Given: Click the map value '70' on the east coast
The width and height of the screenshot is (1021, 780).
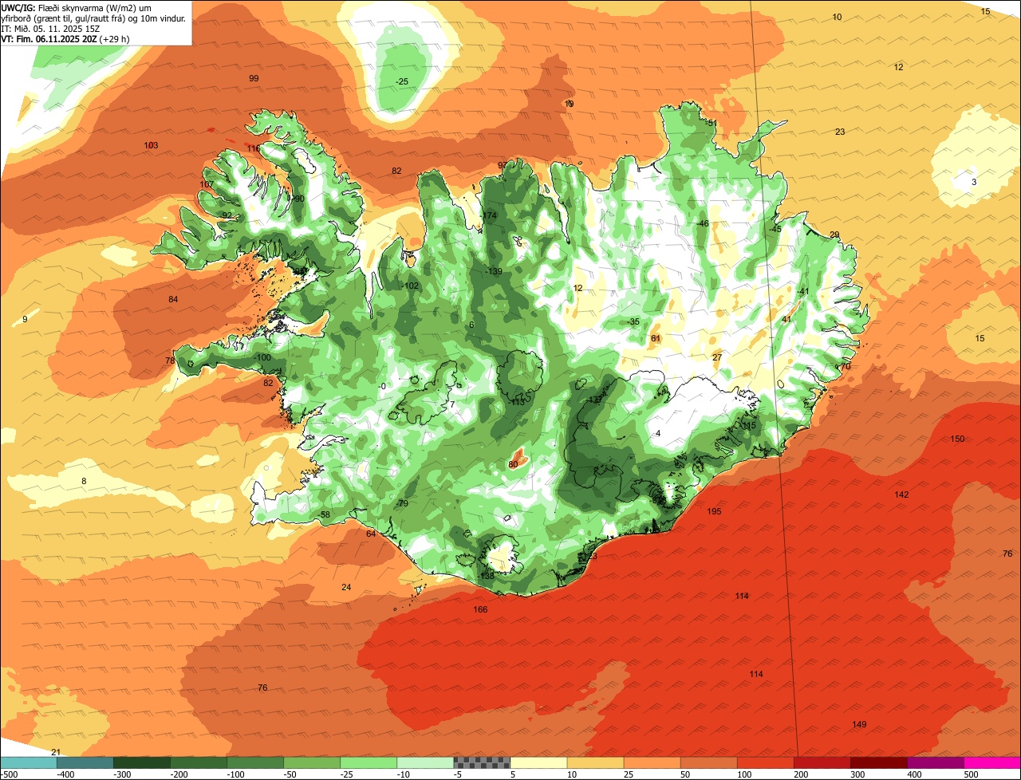Looking at the screenshot, I should pos(846,366).
